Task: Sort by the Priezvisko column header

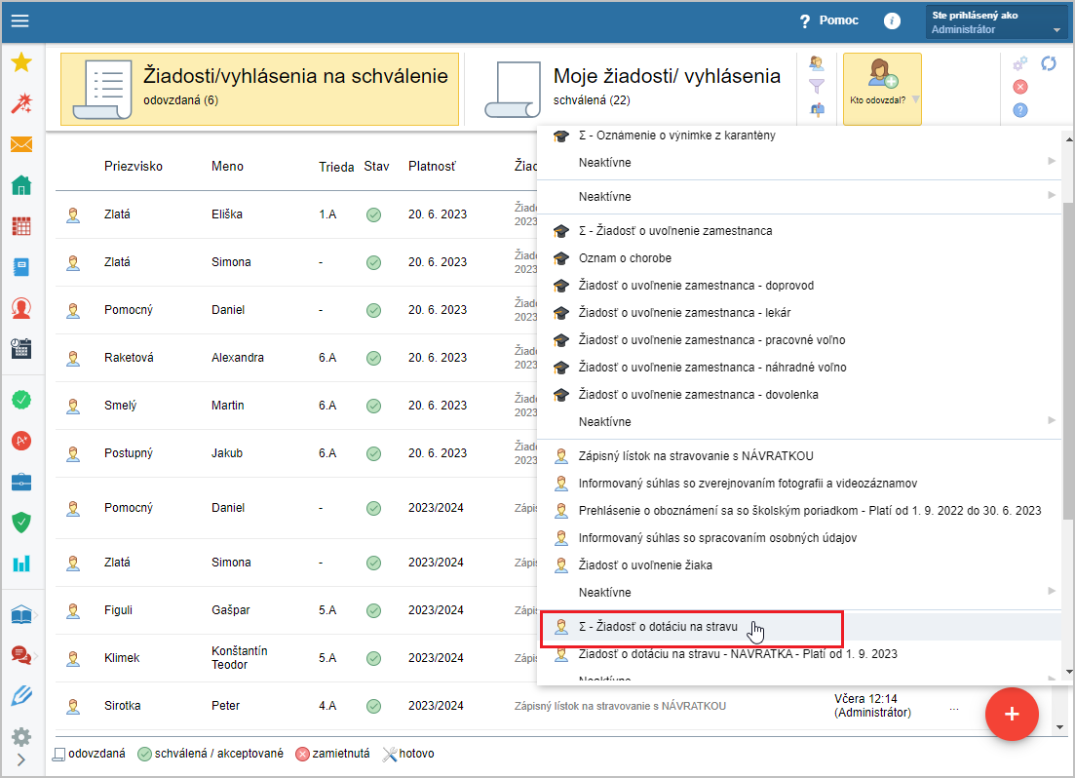Action: tap(134, 167)
